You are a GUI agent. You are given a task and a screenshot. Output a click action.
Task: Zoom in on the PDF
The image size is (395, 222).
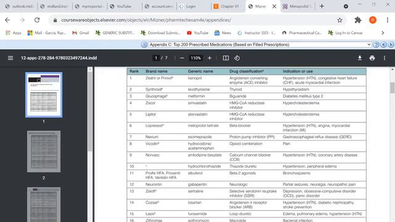[209, 58]
